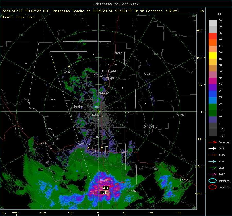The image size is (232, 216).
Task: Click the orange 111V arrow in legend
Action: 212,155
